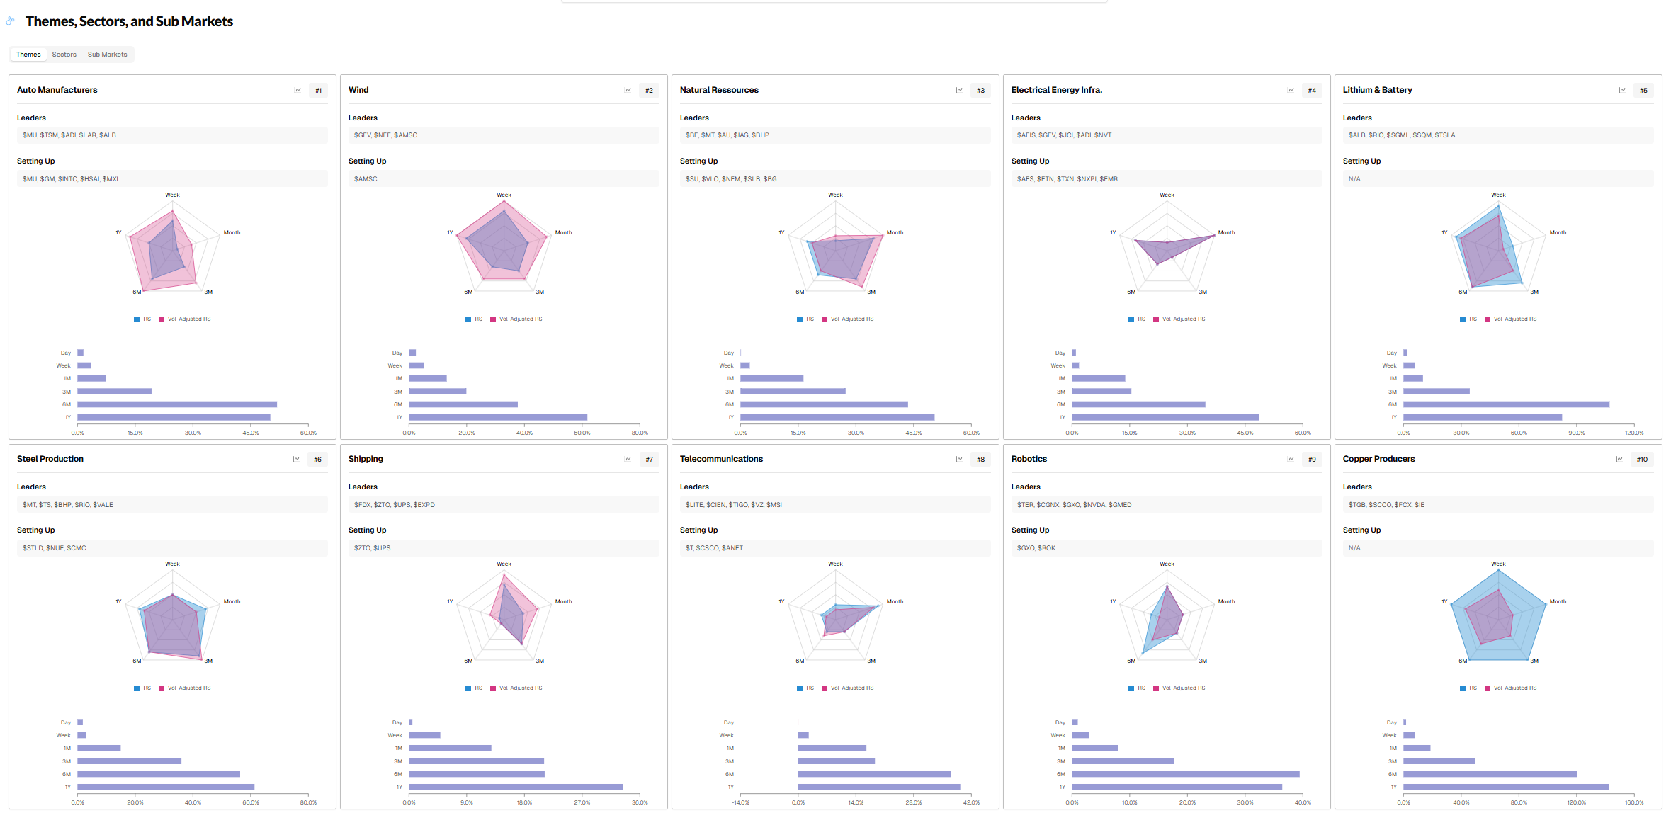Click chart icon on Robotics card
1671x813 pixels.
click(x=1291, y=460)
